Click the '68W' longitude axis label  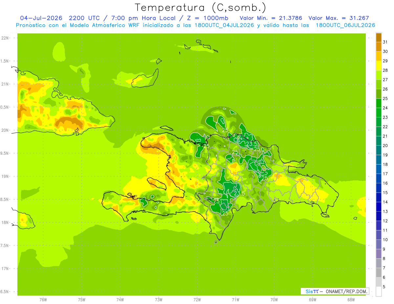coord(351,300)
